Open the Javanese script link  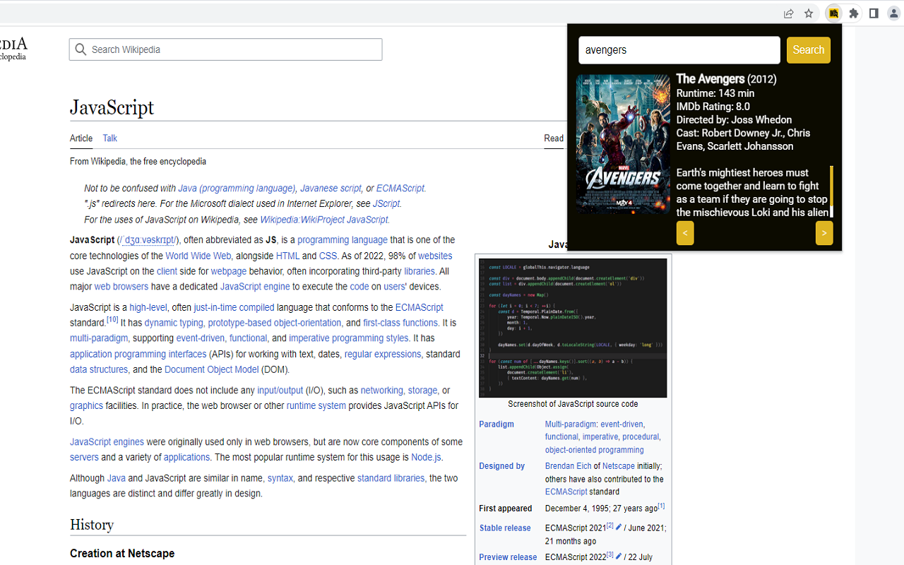(331, 189)
